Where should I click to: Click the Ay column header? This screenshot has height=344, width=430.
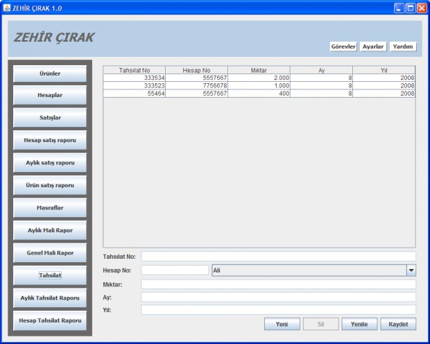tap(321, 70)
